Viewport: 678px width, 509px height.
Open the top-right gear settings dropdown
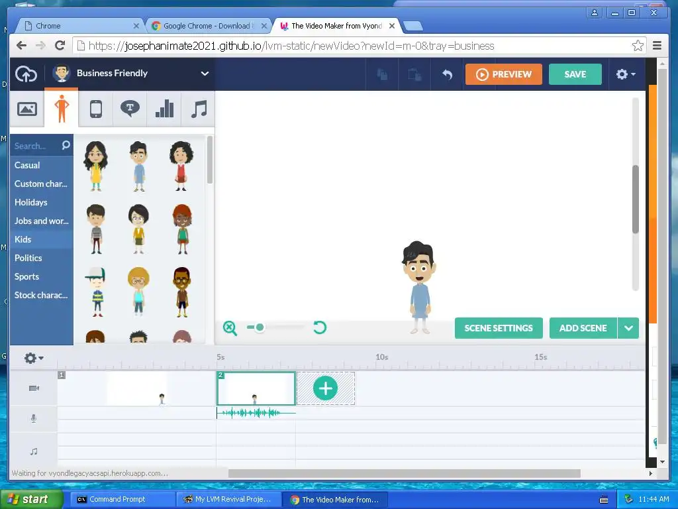tap(625, 74)
